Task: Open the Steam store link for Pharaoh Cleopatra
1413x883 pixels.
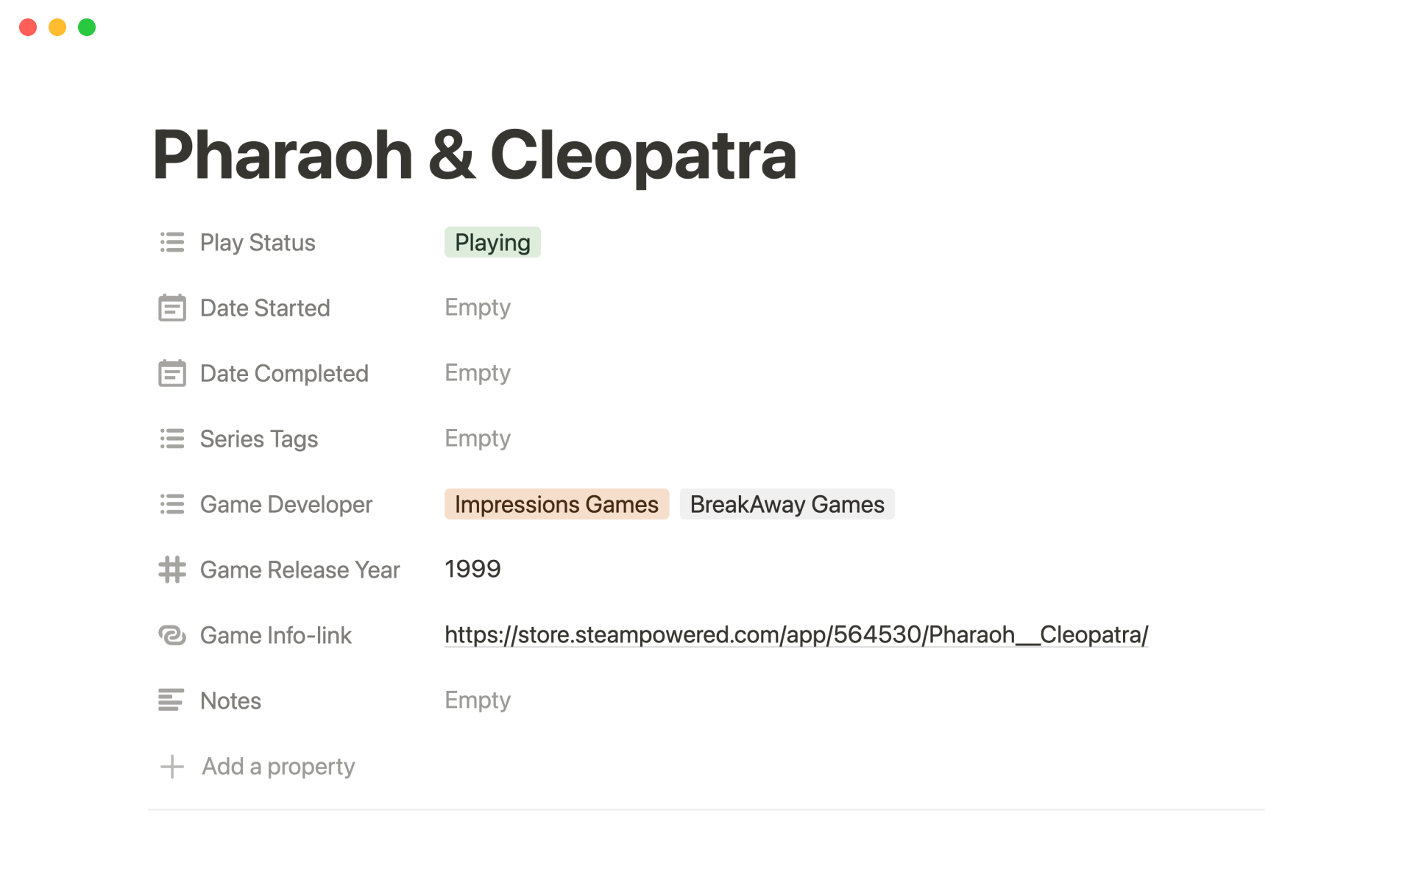Action: [796, 634]
